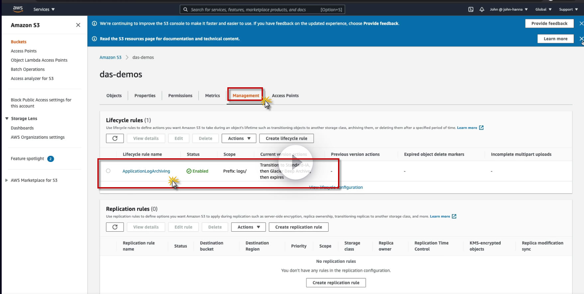Close the Amazon S3 sidebar panel
Screen dimensions: 584x294
pyautogui.click(x=78, y=25)
